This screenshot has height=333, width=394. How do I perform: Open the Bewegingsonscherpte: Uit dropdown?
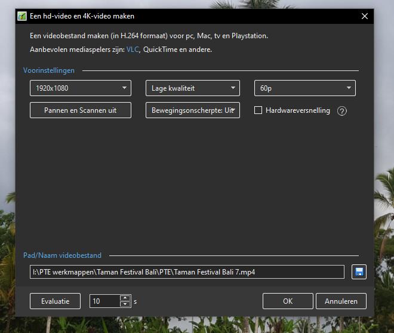(x=192, y=110)
